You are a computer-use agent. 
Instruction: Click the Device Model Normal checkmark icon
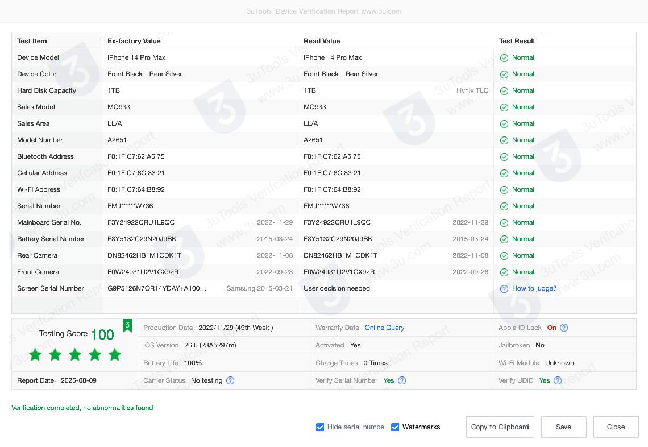(504, 58)
